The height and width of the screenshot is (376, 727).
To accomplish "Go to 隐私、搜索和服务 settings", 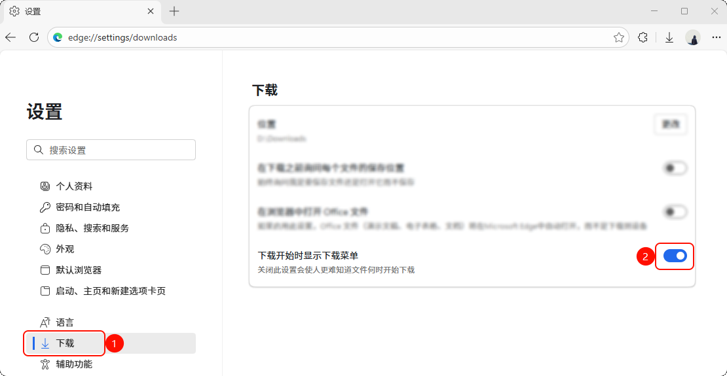I will (92, 228).
